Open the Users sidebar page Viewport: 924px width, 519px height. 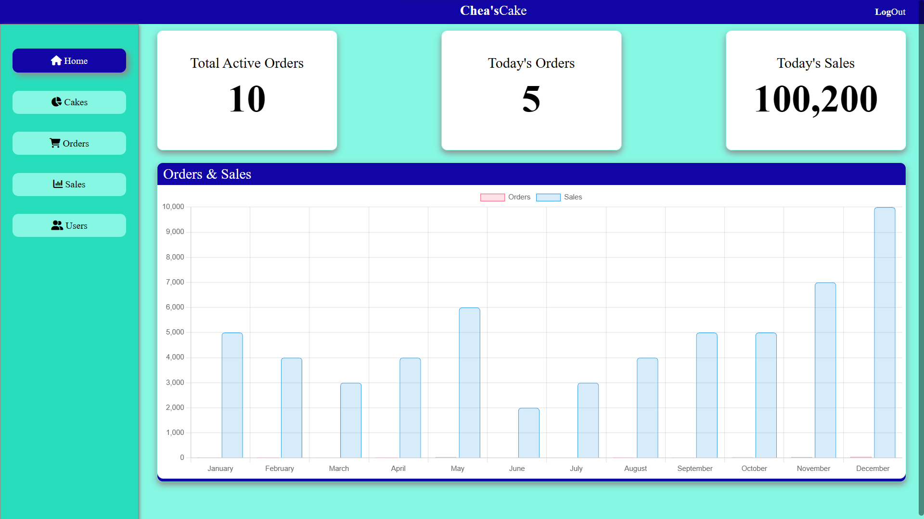pos(69,225)
